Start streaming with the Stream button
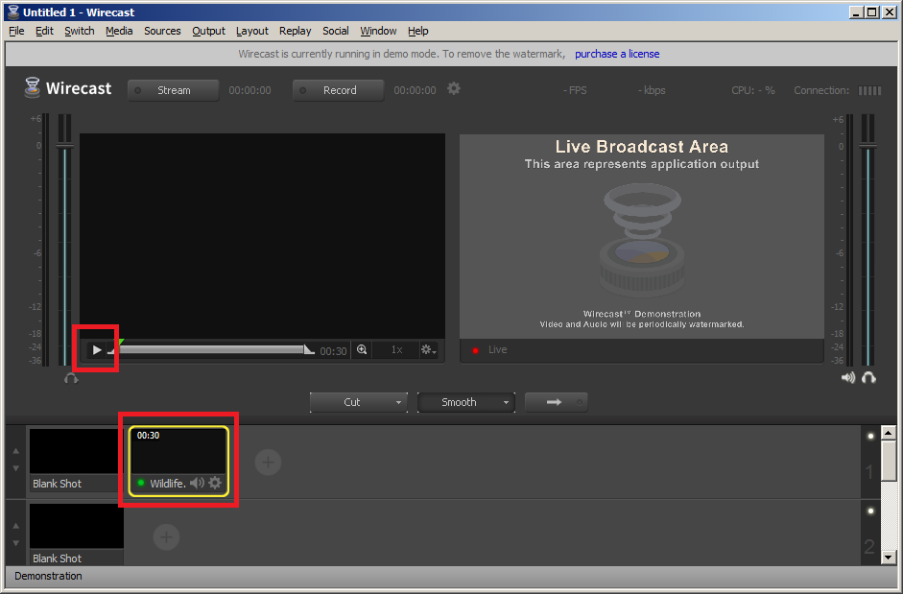The width and height of the screenshot is (903, 594). click(174, 90)
